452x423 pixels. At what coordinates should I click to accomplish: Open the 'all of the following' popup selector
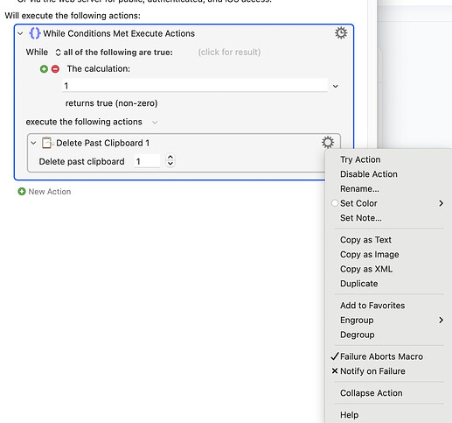coord(114,53)
